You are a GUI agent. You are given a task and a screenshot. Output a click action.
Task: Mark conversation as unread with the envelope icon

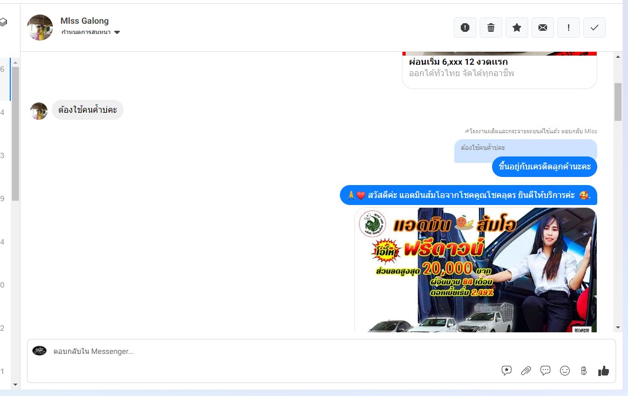point(543,28)
